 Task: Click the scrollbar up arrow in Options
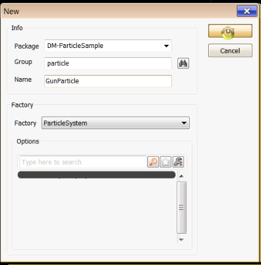(x=181, y=176)
